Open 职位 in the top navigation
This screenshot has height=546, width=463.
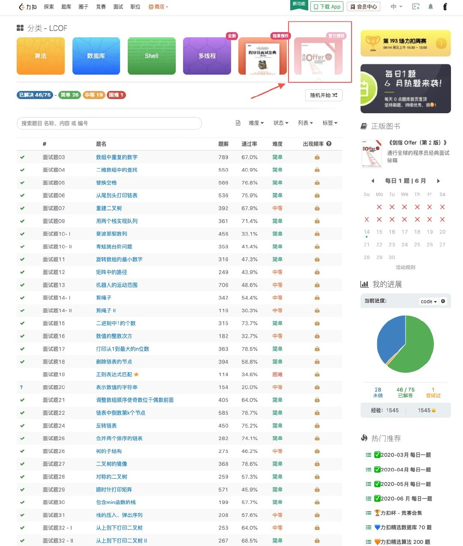pyautogui.click(x=135, y=7)
